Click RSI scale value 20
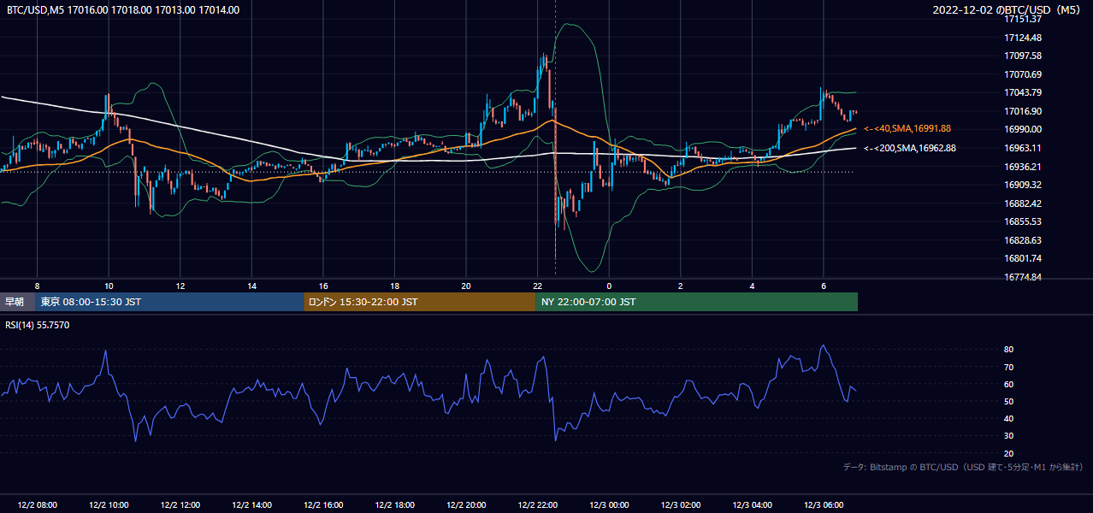1093x513 pixels. [1009, 453]
